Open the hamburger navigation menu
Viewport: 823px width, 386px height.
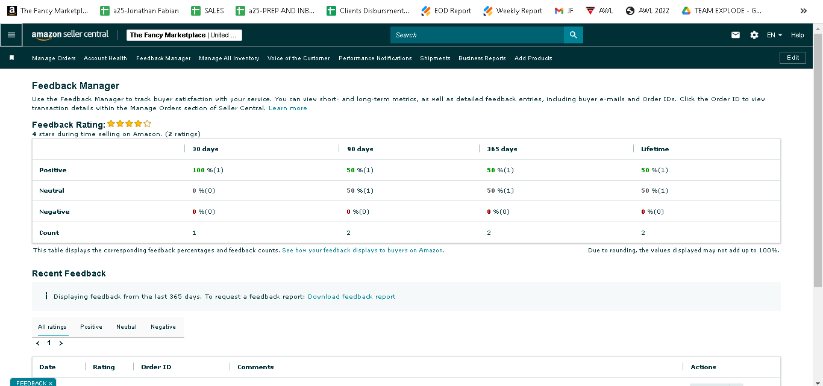coord(11,35)
